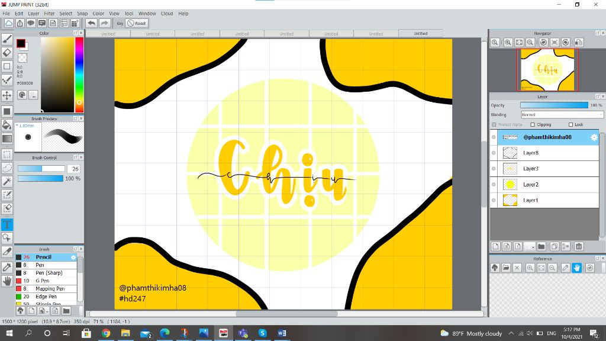Open the Layer menu in menu bar
Image resolution: width=606 pixels, height=341 pixels.
click(33, 14)
